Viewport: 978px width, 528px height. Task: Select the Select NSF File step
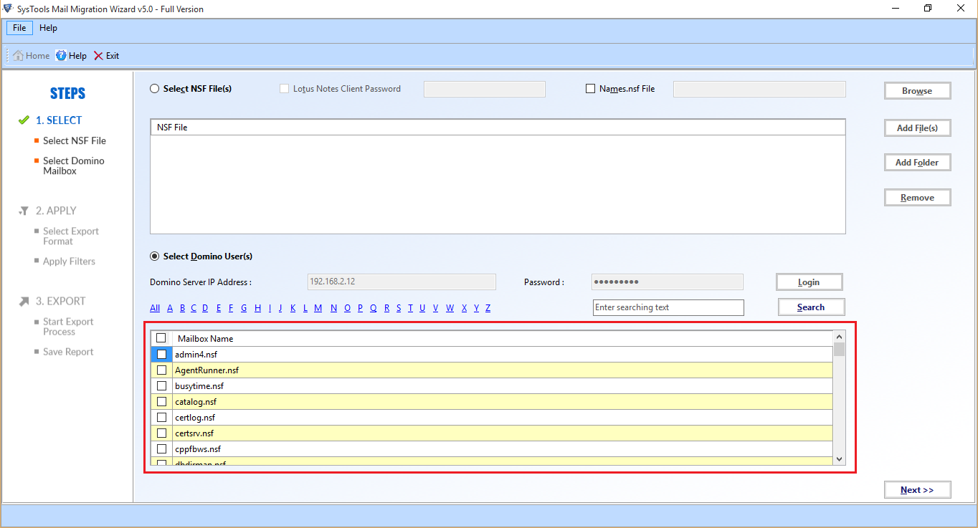pos(75,141)
